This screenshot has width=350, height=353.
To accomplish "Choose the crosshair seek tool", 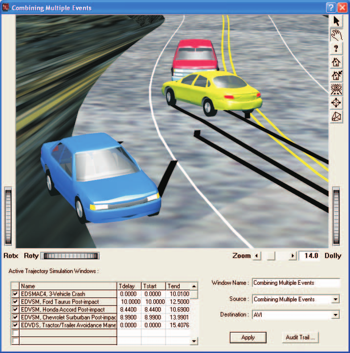I will coord(336,103).
